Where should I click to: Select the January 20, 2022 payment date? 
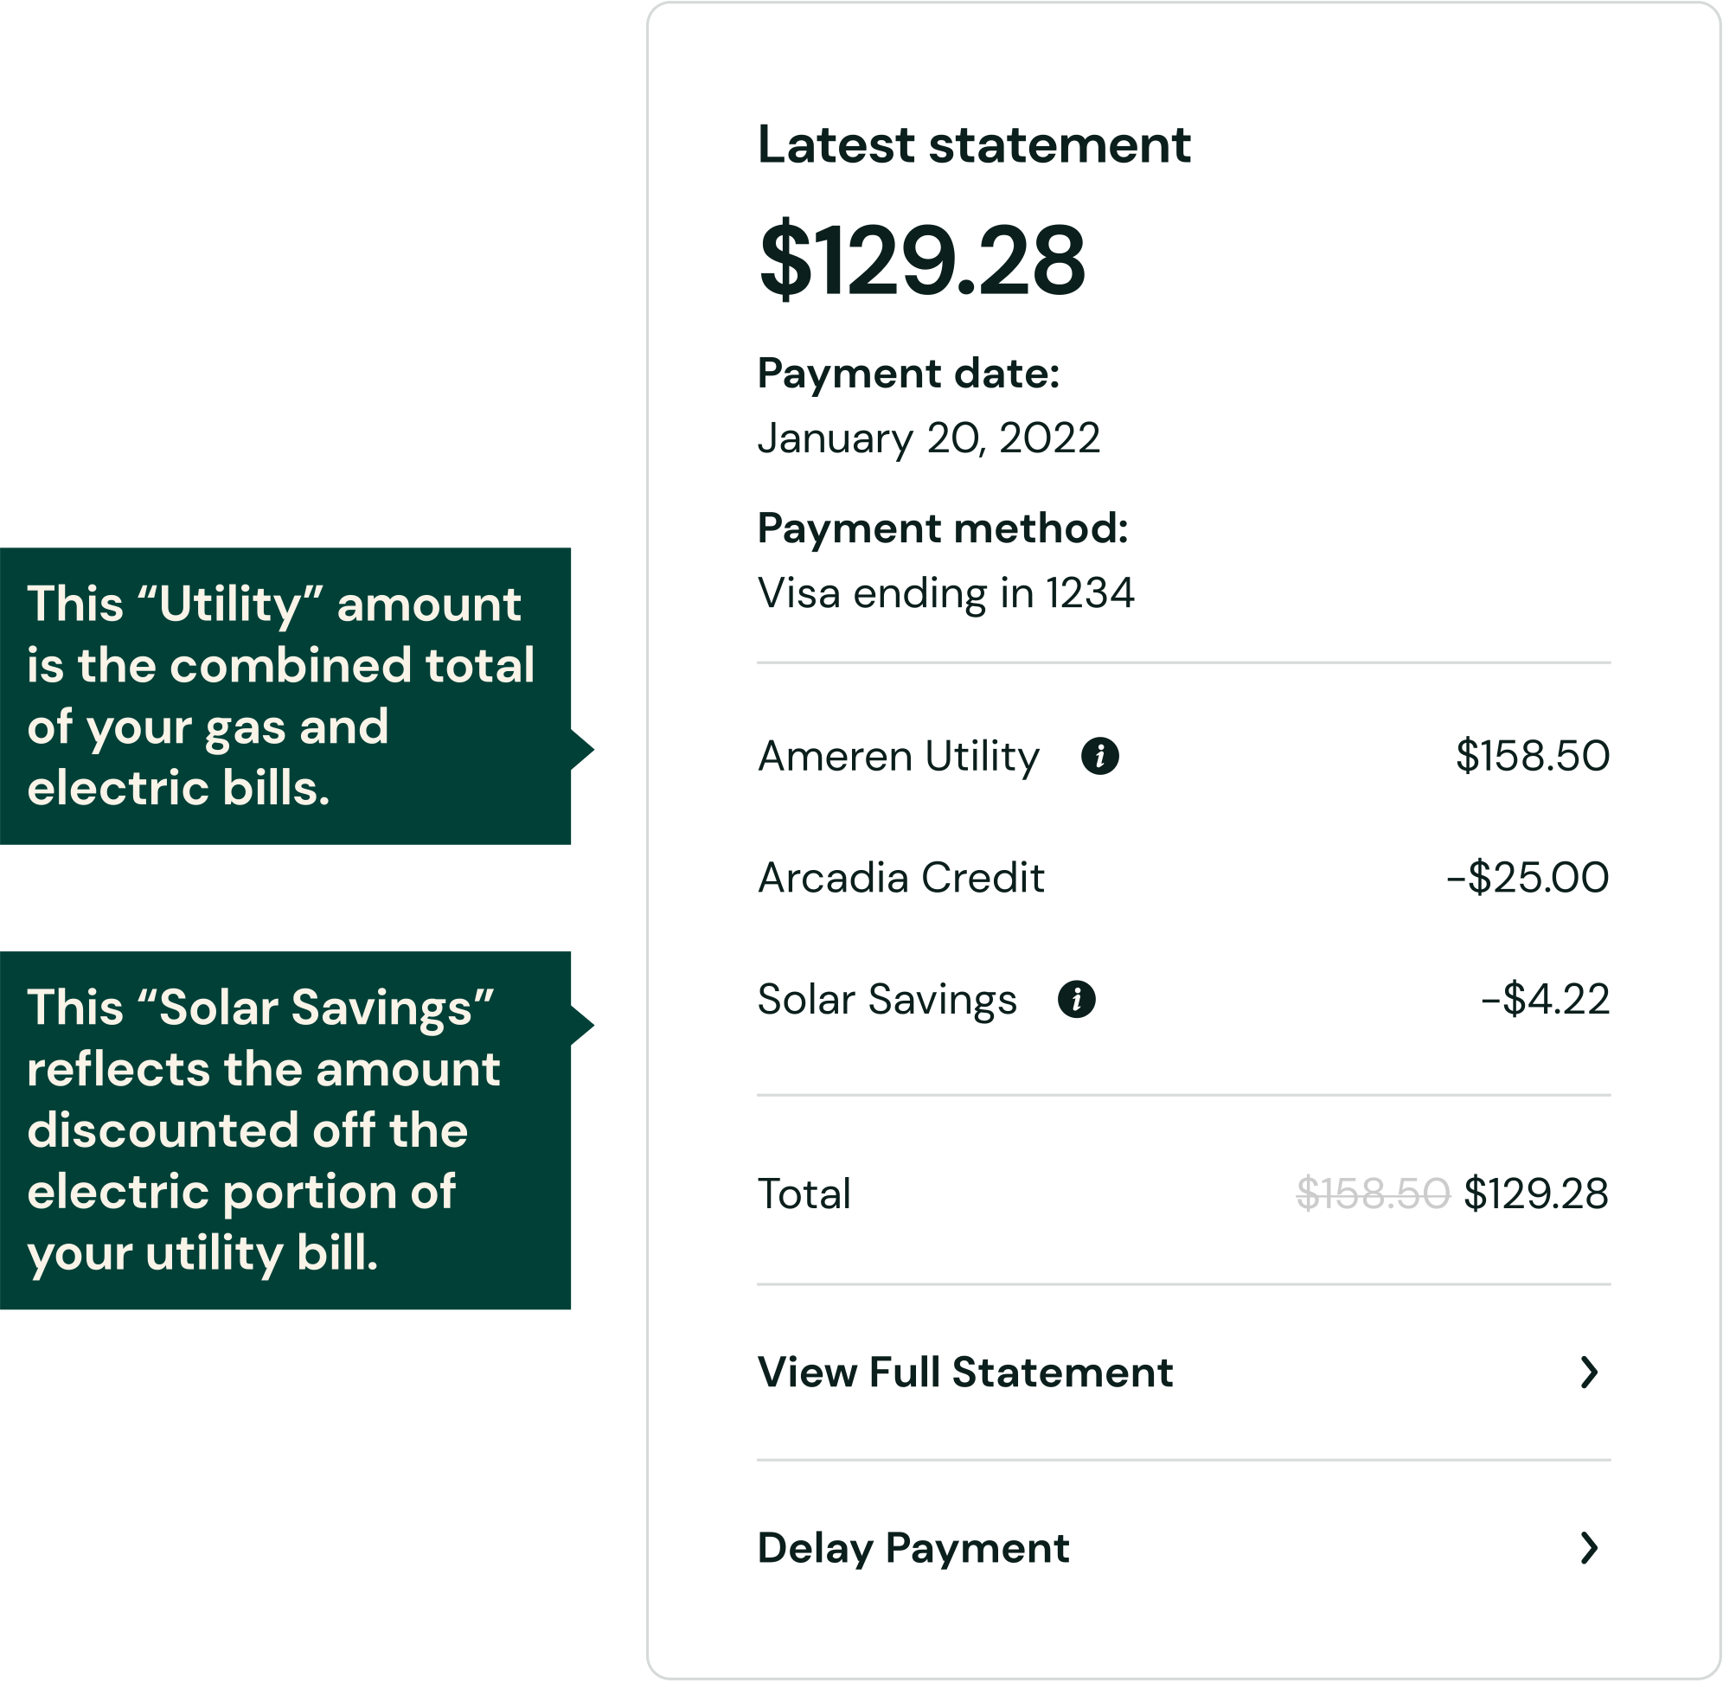point(928,438)
